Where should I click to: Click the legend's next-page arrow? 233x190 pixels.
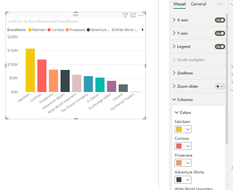click(143, 30)
